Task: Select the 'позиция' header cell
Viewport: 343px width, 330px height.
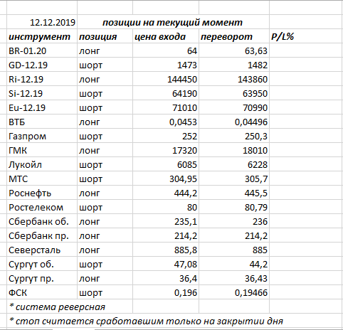Action: 105,36
